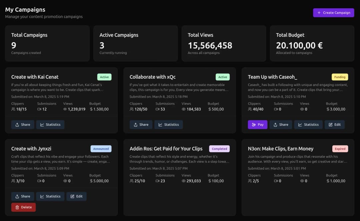Click the Active badge on Kai Cenat campaign
The width and height of the screenshot is (360, 221).
104,77
